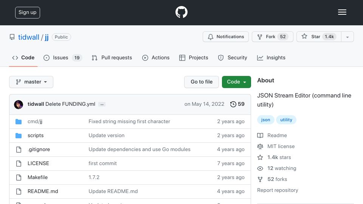
Task: Click the json topic tag
Action: click(x=265, y=120)
